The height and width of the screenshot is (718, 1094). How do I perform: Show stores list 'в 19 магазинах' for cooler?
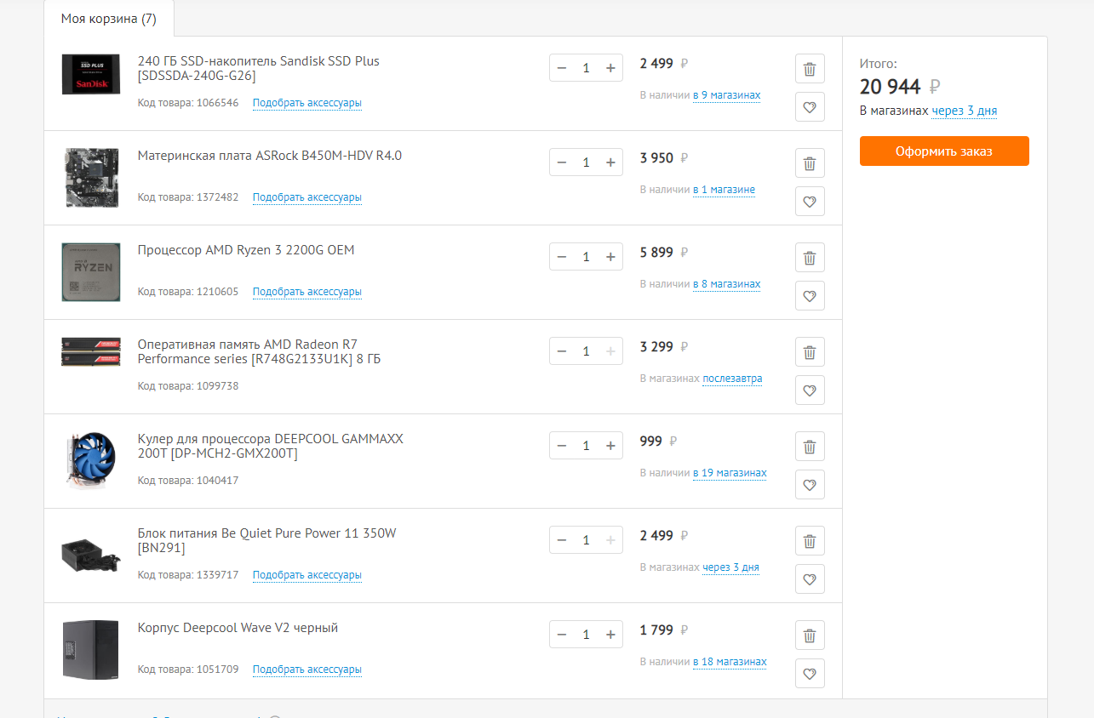730,473
